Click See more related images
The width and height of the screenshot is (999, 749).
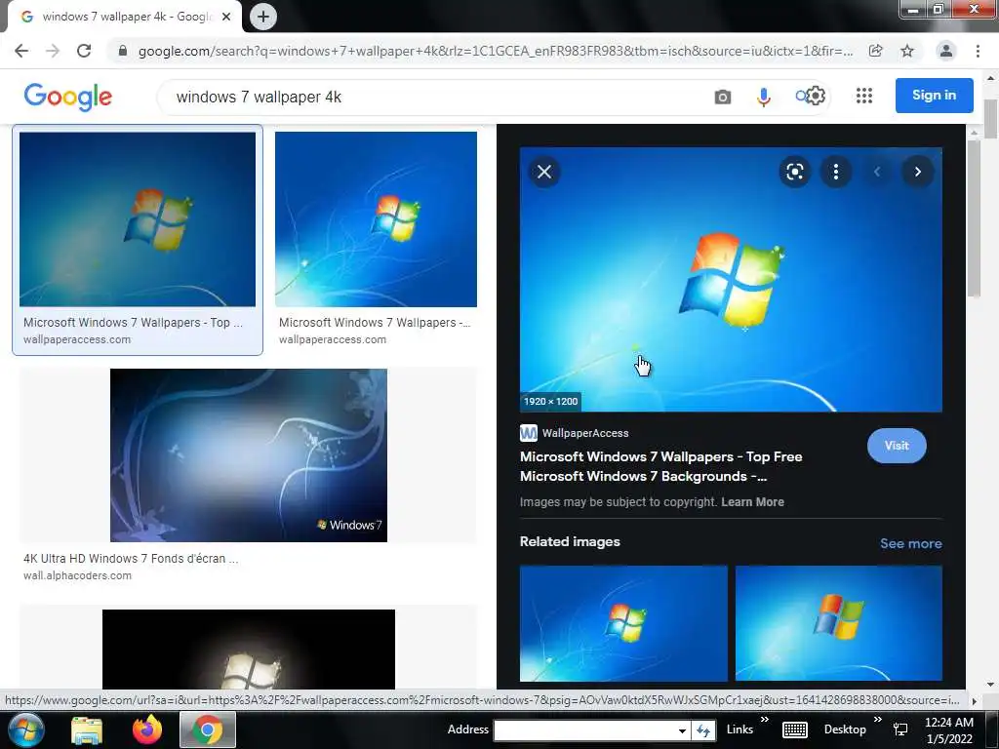coord(910,543)
